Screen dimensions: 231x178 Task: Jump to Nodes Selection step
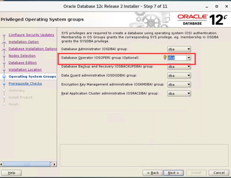(x=22, y=55)
